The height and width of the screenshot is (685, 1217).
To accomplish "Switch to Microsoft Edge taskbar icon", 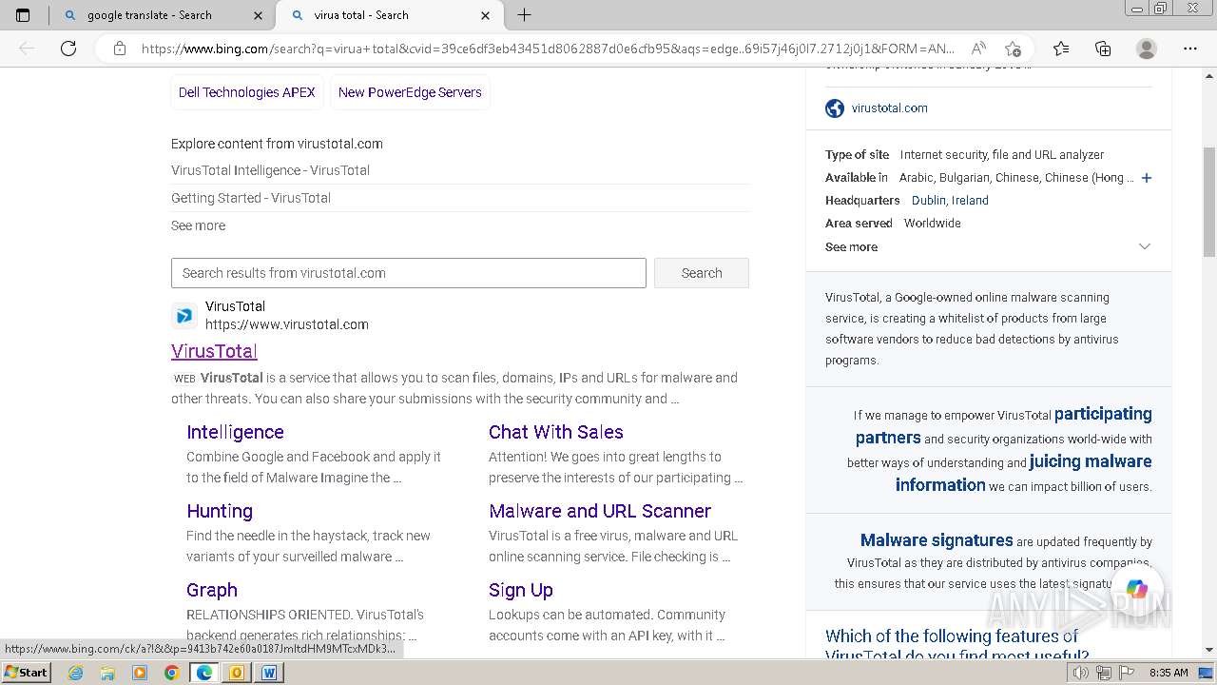I will click(204, 673).
